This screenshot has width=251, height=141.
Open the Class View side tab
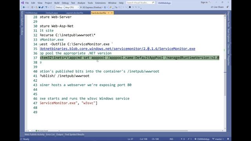(228, 49)
